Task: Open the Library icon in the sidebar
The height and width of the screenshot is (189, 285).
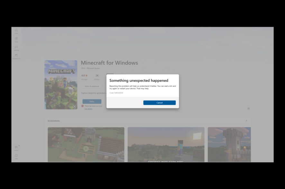Action: pos(16,147)
